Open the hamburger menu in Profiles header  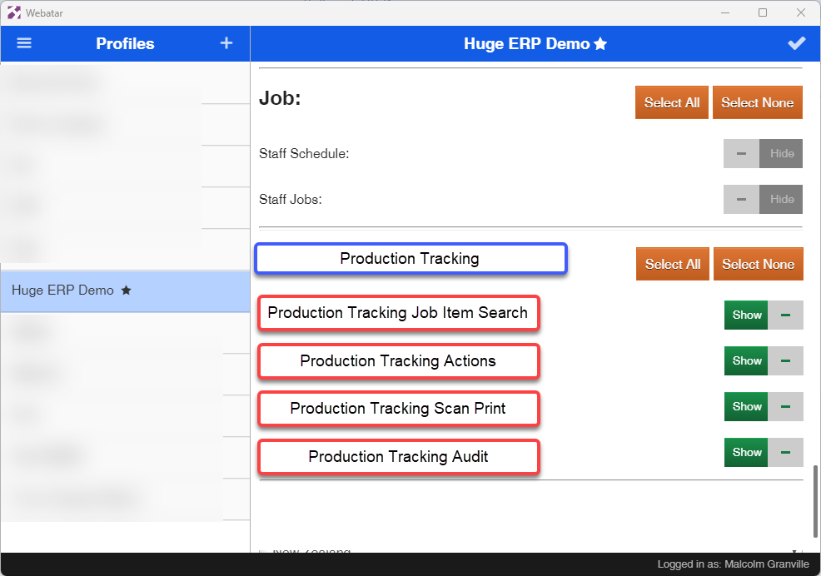pos(24,43)
